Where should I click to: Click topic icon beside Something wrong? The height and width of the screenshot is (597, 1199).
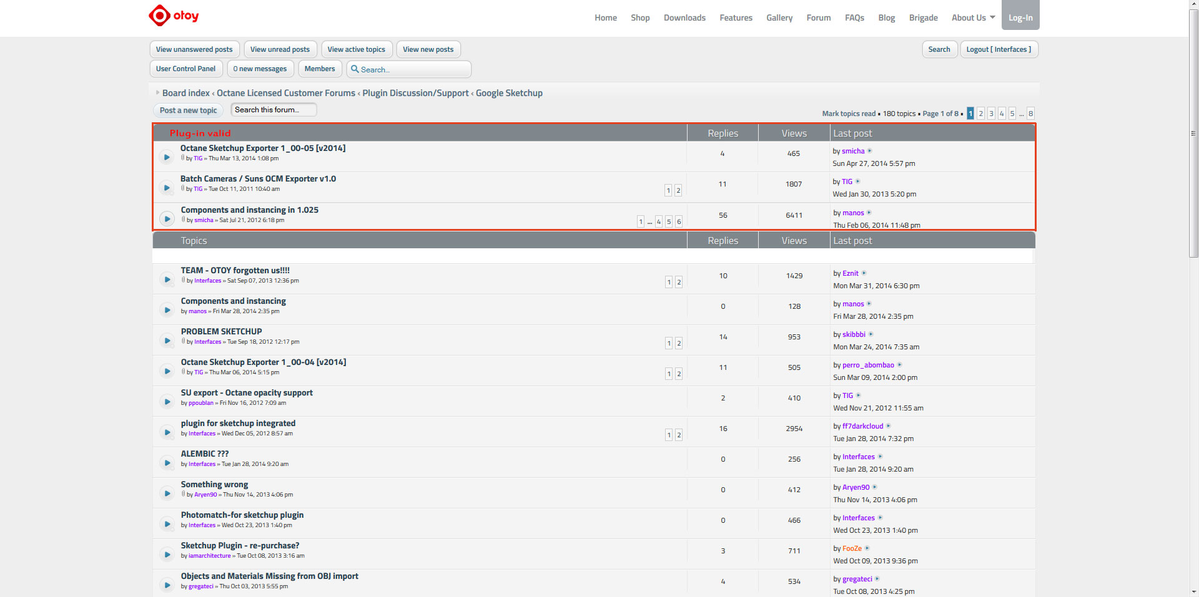(x=167, y=493)
